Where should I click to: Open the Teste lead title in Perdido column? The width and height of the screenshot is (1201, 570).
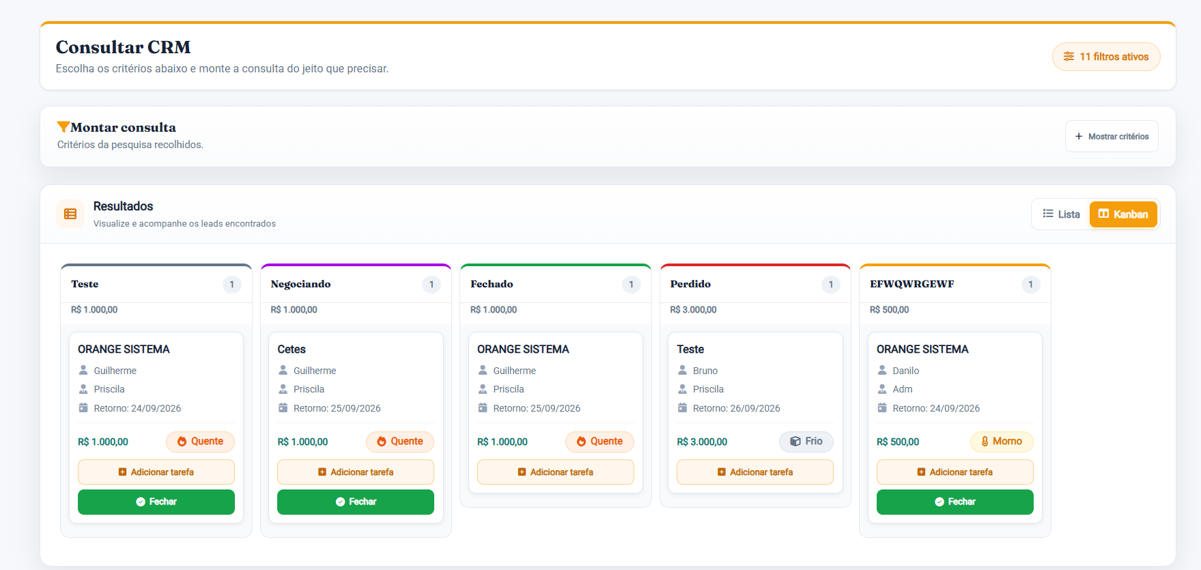click(x=690, y=350)
